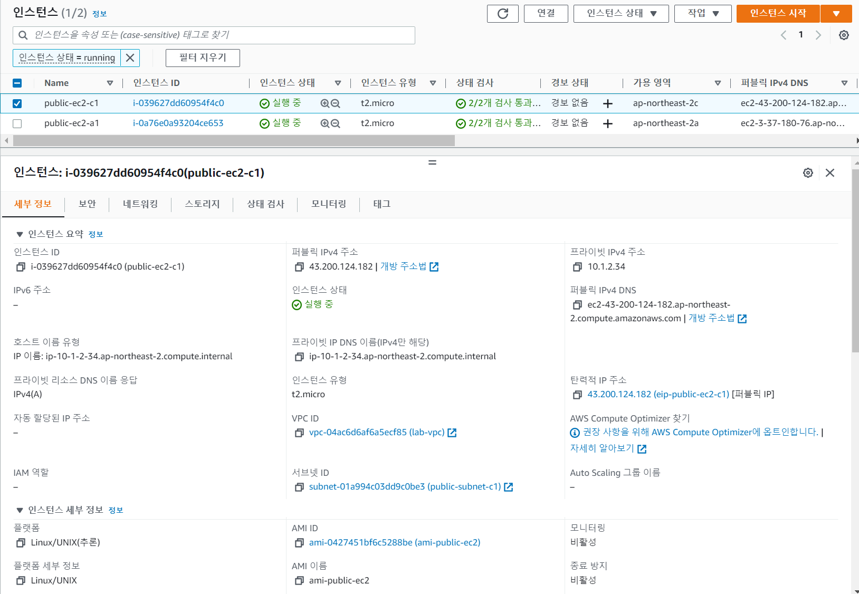Open the 모니터링 tab
859x594 pixels.
328,204
